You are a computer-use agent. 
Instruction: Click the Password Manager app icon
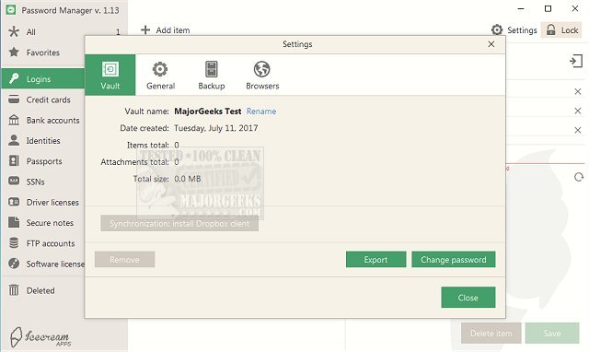point(11,10)
